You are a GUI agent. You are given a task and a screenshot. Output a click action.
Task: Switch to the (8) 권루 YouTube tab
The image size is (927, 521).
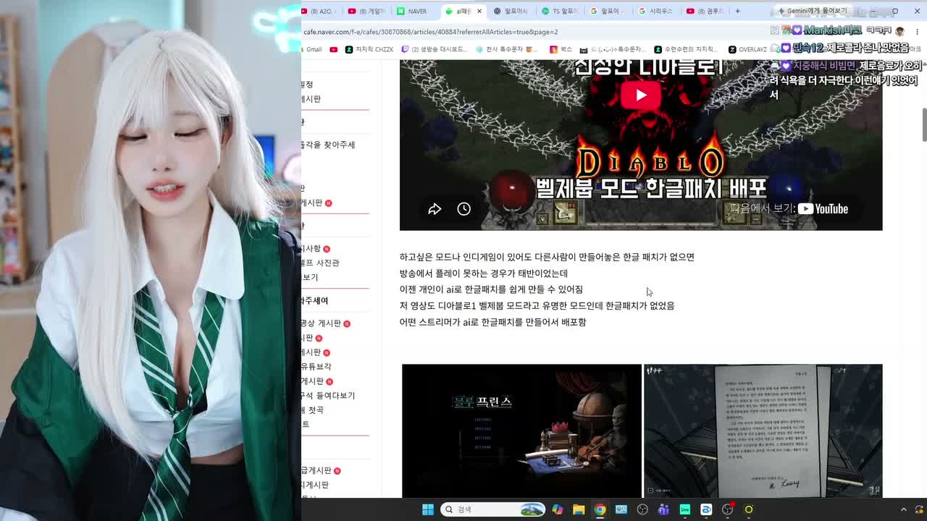click(705, 11)
